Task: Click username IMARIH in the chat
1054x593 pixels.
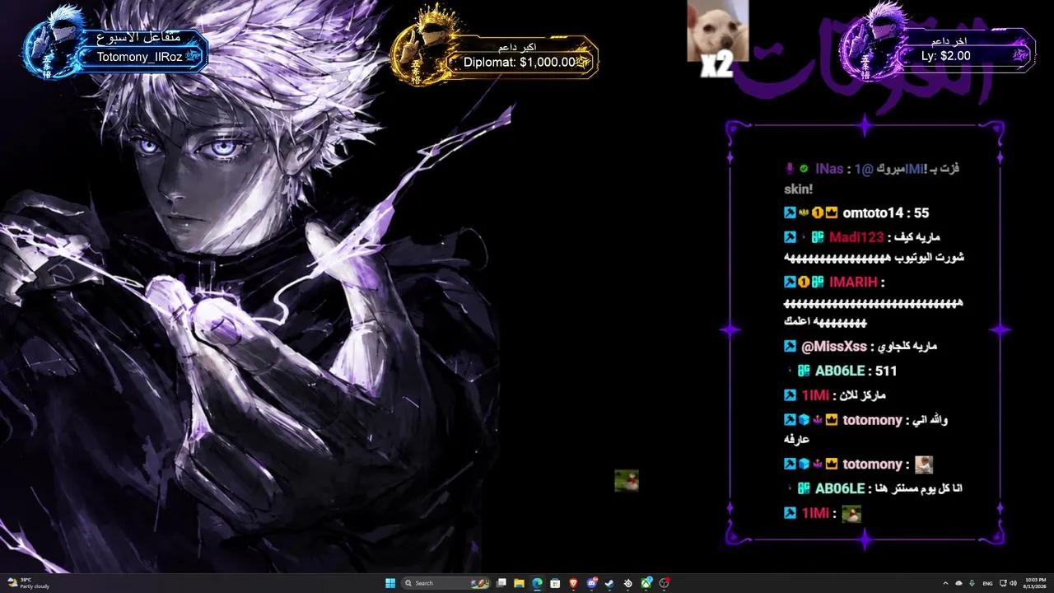Action: 853,282
